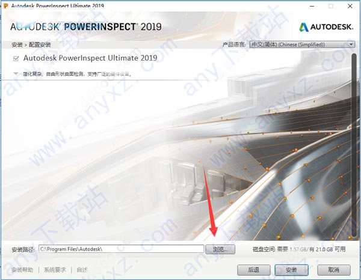Click the 磁盘空间 disk space information text
This screenshot has width=361, height=280.
[299, 249]
